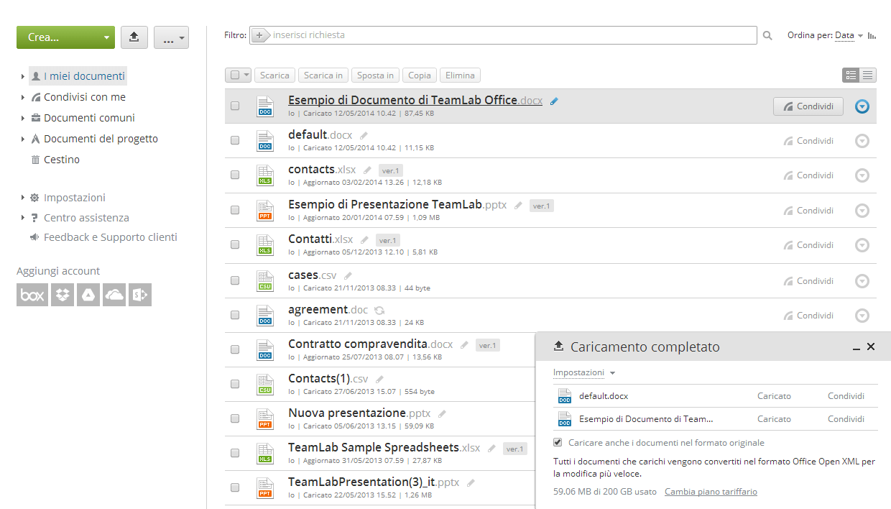Open Cambia piano tariffario link
This screenshot has height=509, width=891.
click(x=711, y=492)
